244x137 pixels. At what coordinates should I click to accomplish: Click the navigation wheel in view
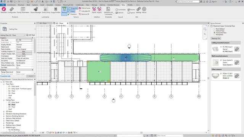205,29
